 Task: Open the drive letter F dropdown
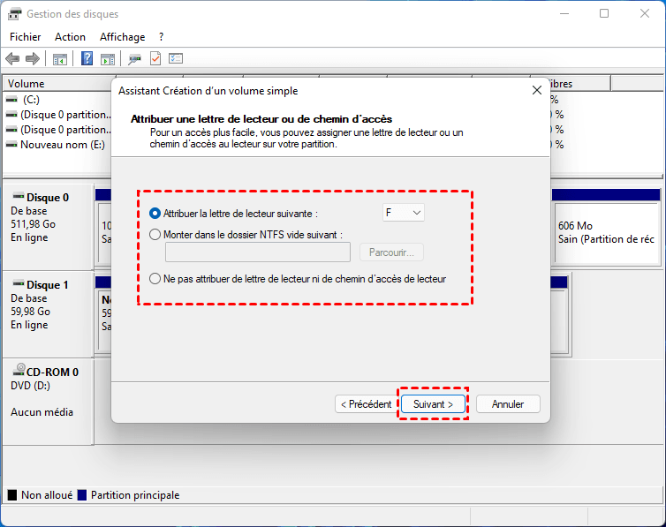pos(403,213)
